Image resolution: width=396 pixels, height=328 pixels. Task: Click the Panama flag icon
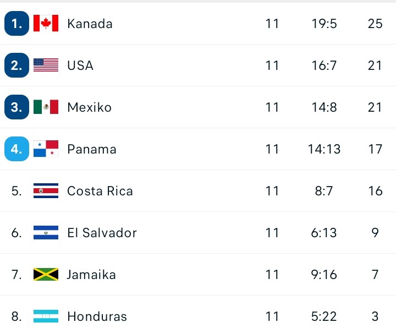[x=46, y=149]
